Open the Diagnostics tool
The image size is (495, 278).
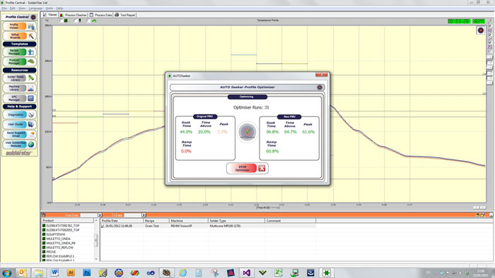20,115
